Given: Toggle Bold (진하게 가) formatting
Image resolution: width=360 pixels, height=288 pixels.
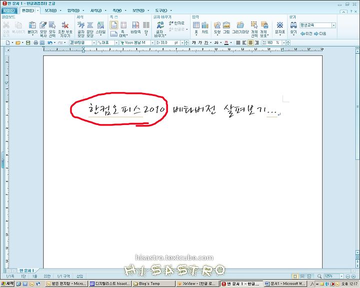Looking at the screenshot, I should (194, 42).
